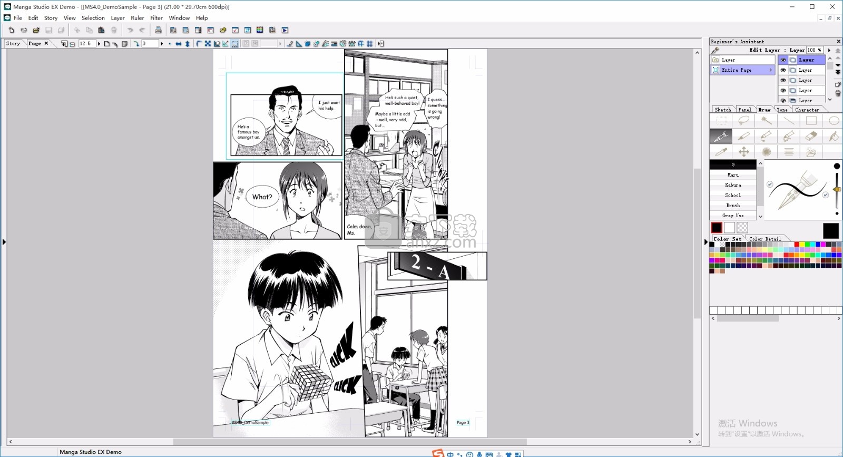This screenshot has width=843, height=457.
Task: Open the Ruler menu
Action: coord(138,18)
